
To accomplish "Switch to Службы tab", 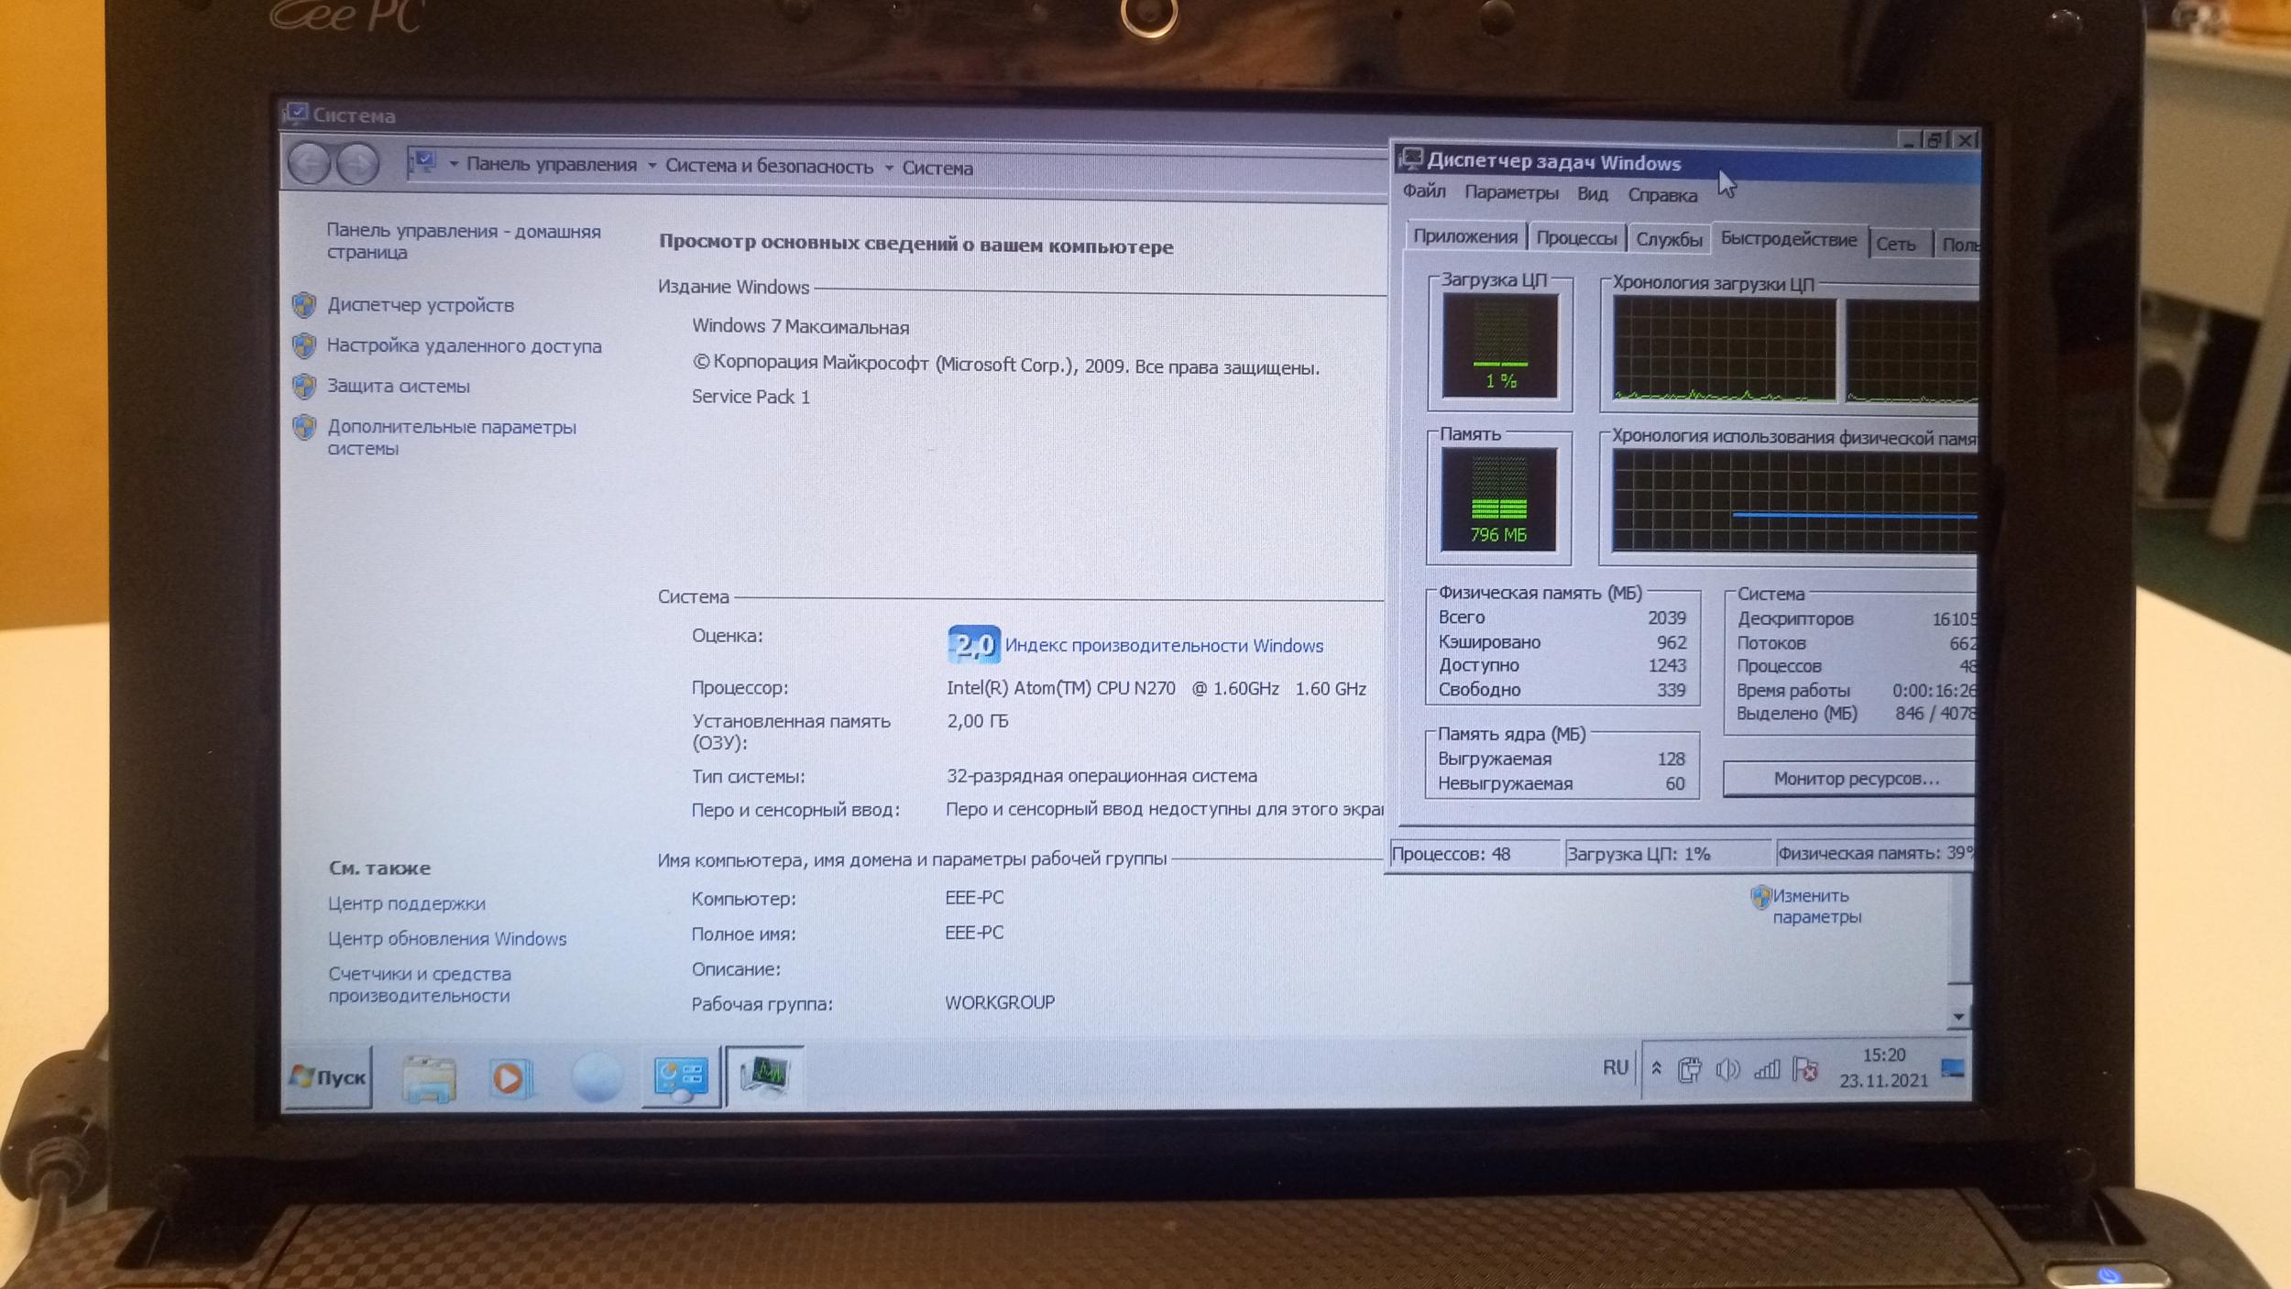I will coord(1669,239).
